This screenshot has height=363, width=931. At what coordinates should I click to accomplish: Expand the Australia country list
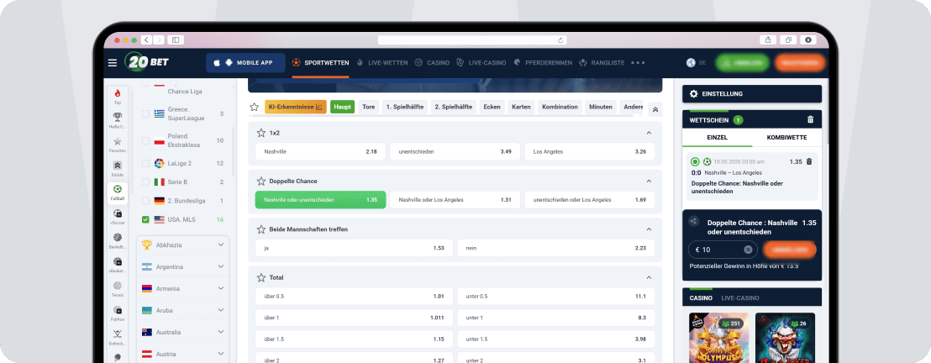183,332
